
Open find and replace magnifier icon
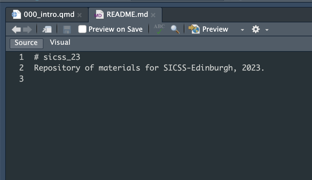pos(175,29)
